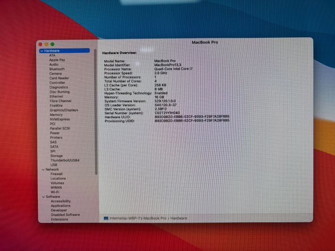Select Fibre Channel entry
335x251 pixels.
(x=60, y=101)
